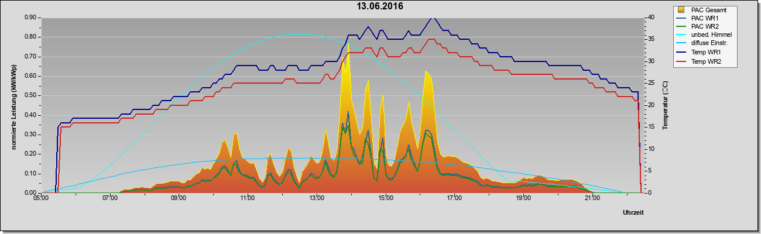This screenshot has height=234, width=761.
Task: Click the PAC WR1 legend line marker
Action: (682, 18)
